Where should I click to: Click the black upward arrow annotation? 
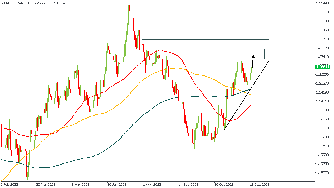click(x=253, y=61)
